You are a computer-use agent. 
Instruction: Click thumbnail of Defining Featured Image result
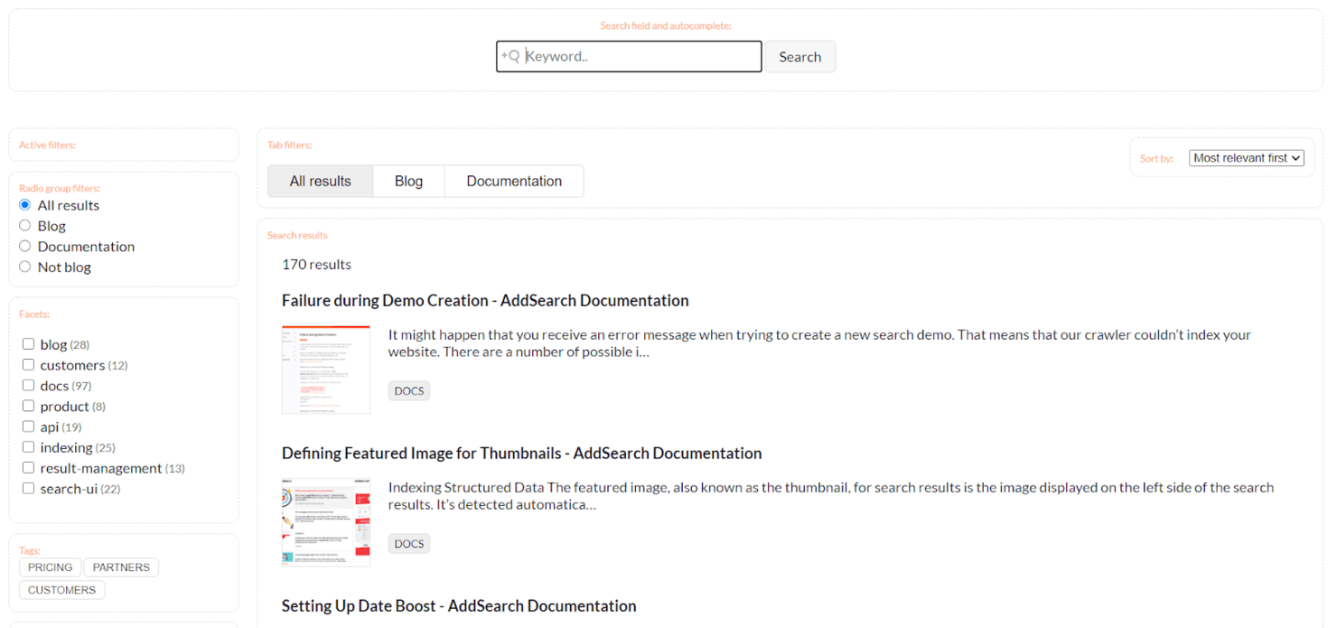(326, 522)
